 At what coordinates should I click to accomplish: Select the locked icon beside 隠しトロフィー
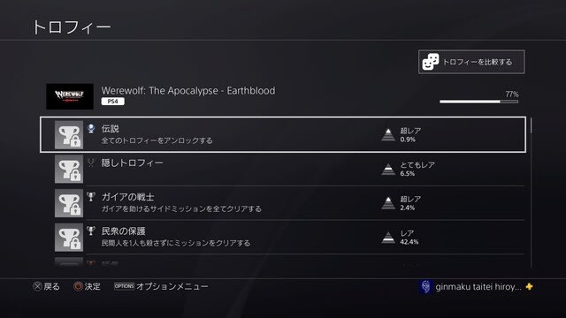[x=69, y=169]
